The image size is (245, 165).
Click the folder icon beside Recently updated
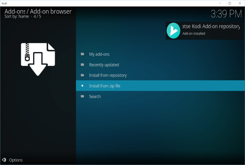tap(82, 65)
